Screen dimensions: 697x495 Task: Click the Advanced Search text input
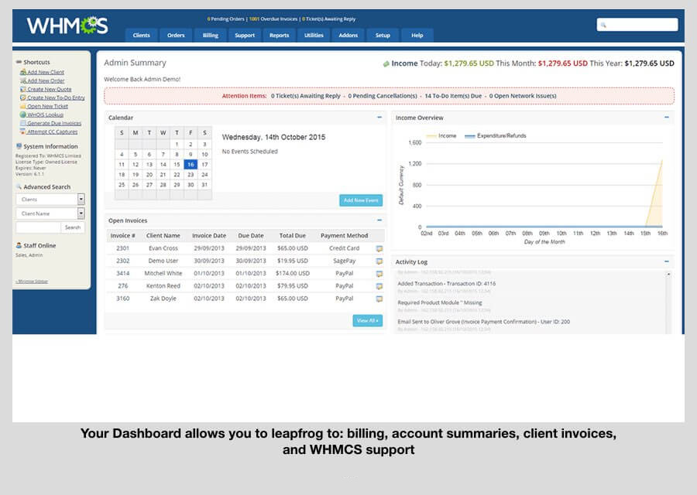click(x=38, y=227)
